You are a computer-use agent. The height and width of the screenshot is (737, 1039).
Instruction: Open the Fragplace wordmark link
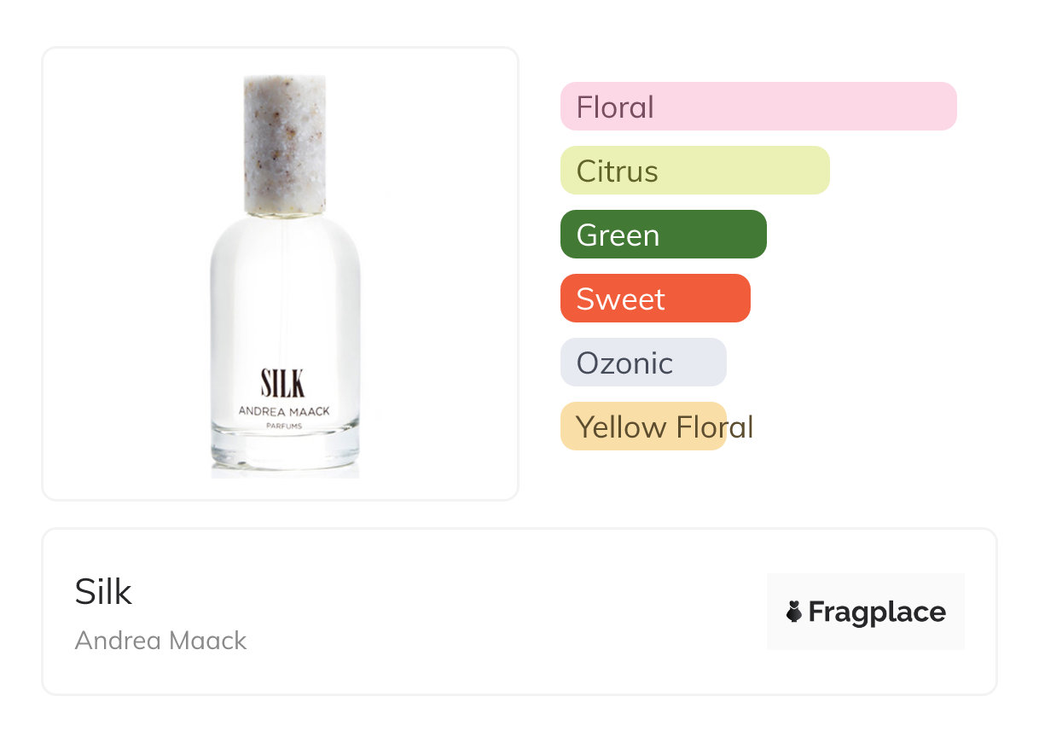877,612
